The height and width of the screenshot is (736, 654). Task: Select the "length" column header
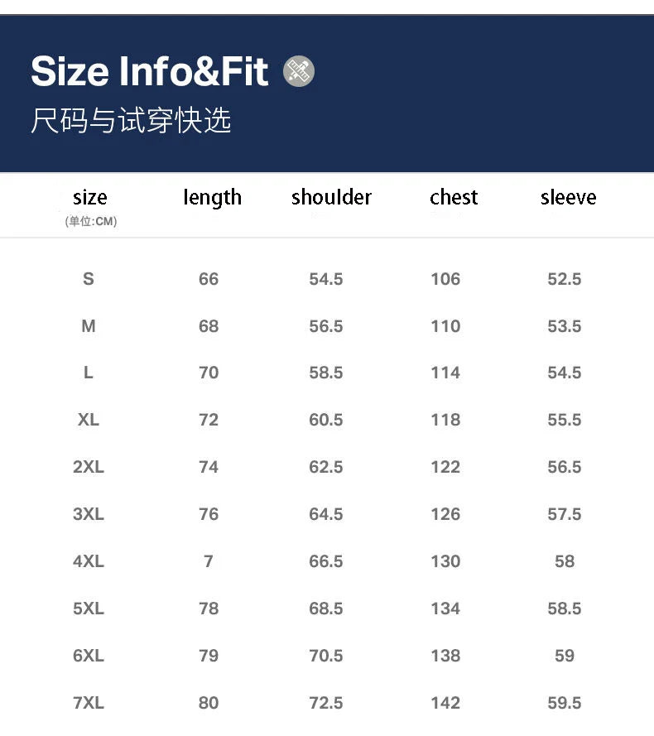212,197
